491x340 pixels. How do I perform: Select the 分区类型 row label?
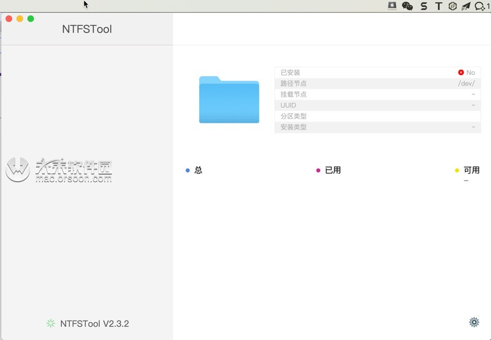(x=294, y=116)
